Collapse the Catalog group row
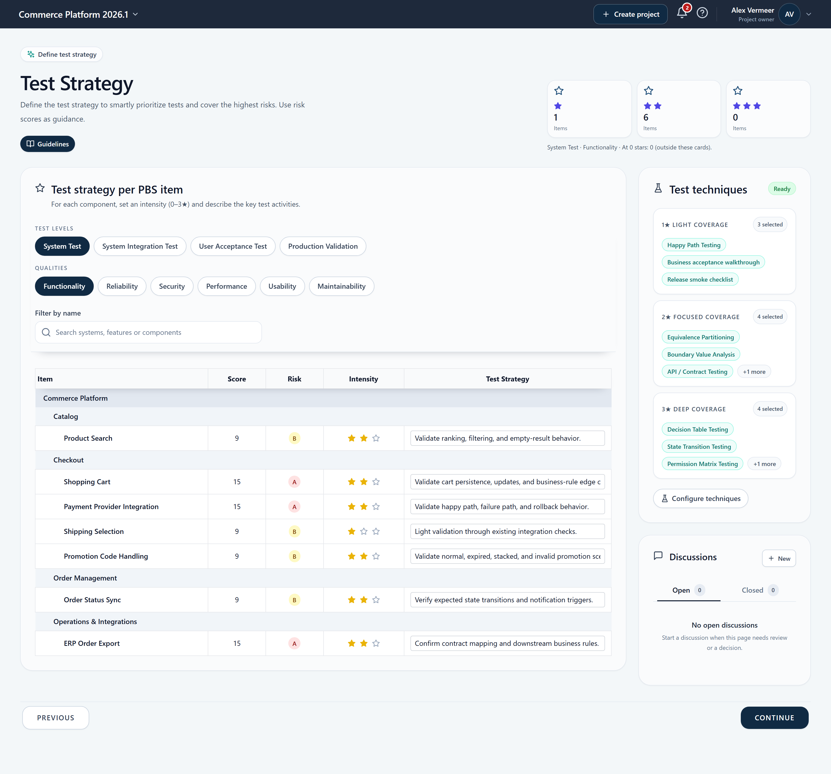Viewport: 831px width, 774px height. 323,416
